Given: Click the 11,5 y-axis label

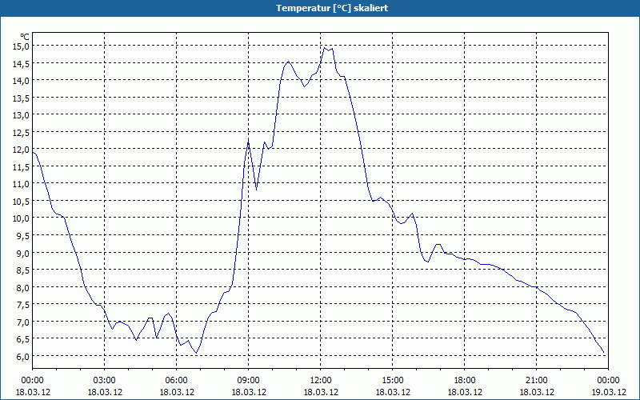Looking at the screenshot, I should (22, 166).
